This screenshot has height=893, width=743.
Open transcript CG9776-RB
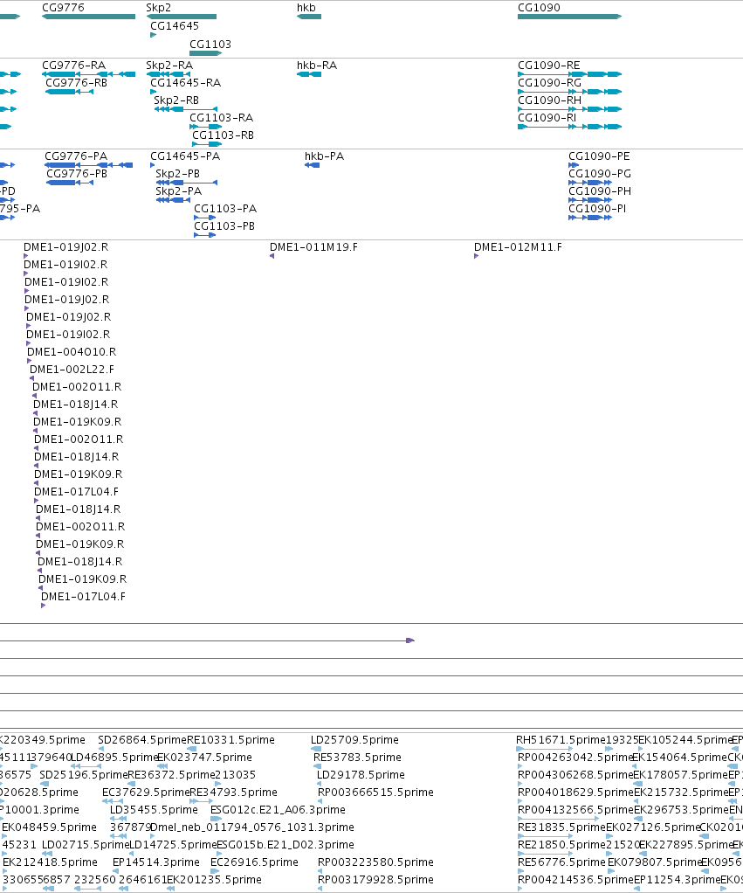point(76,83)
